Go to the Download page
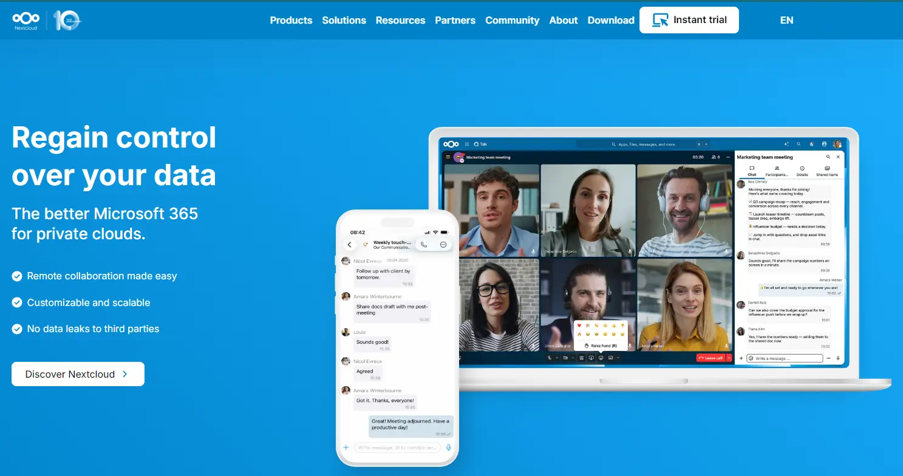The image size is (903, 476). pos(611,20)
